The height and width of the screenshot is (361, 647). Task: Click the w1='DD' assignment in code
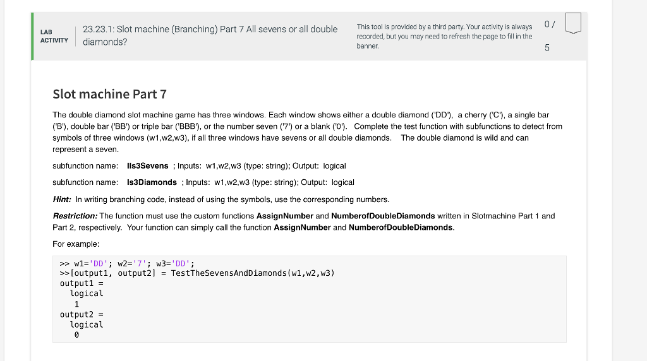(x=91, y=264)
